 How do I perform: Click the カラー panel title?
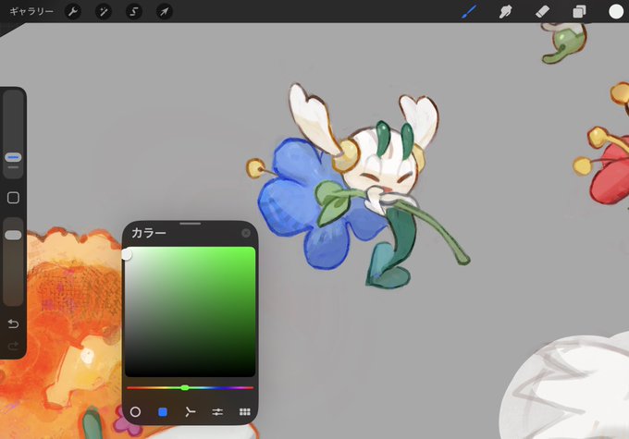click(x=149, y=233)
